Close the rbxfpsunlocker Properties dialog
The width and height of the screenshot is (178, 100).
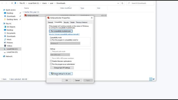(92, 18)
